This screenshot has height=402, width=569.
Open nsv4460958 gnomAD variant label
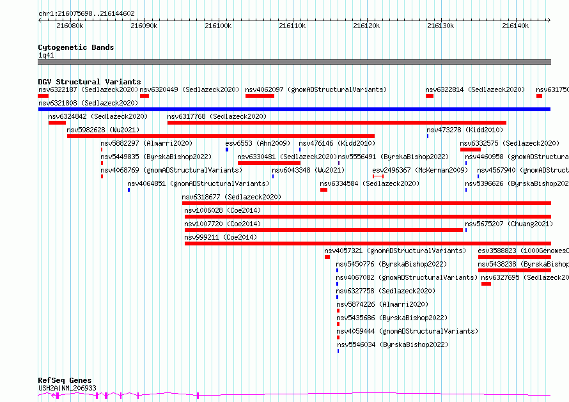[517, 157]
